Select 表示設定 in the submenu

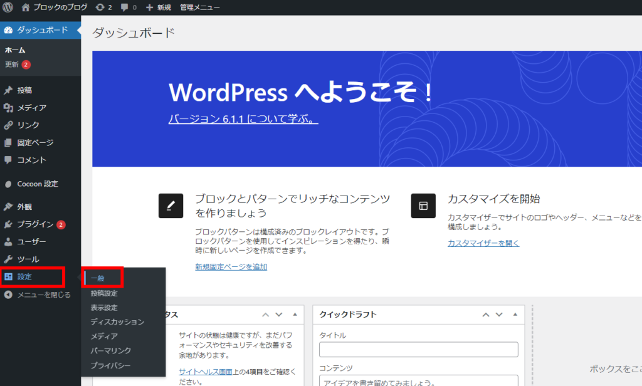(104, 308)
